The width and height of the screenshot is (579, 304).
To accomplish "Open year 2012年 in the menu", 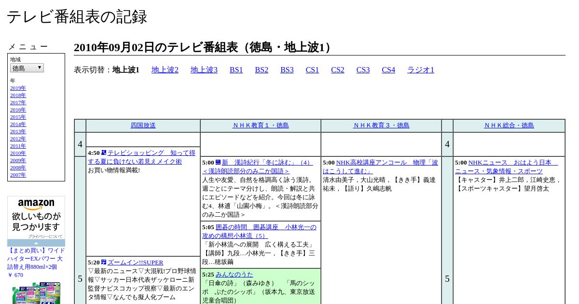I will pos(18,138).
